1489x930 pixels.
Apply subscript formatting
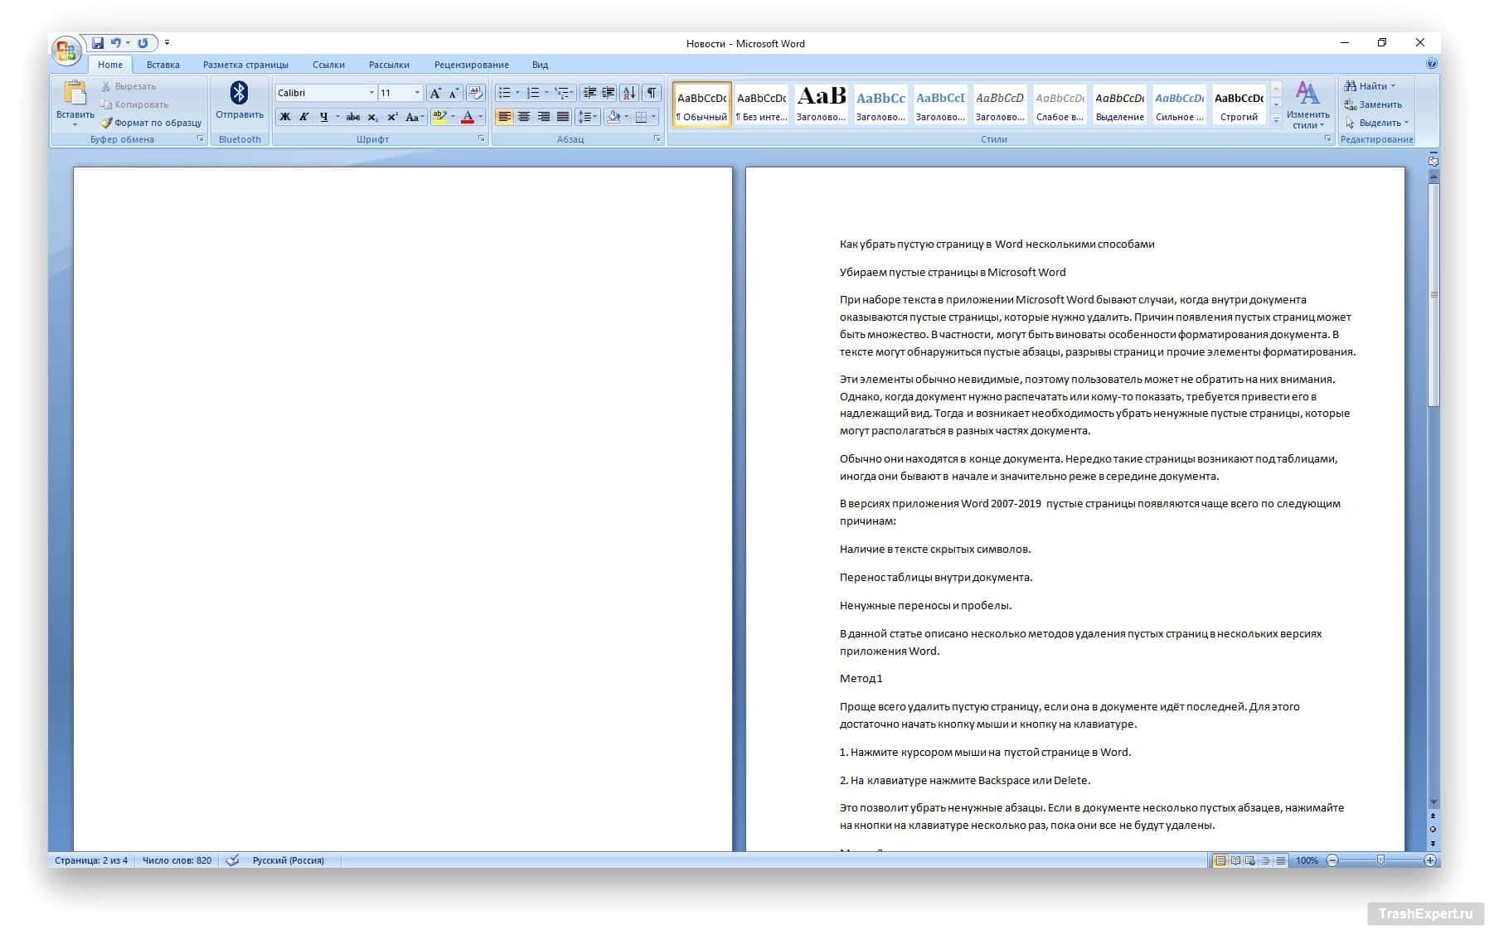(x=373, y=117)
